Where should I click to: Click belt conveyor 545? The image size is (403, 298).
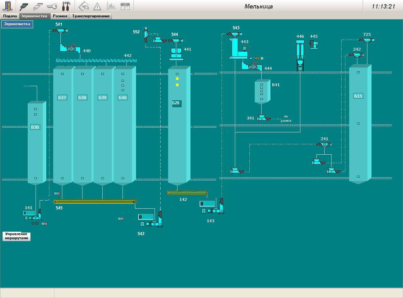coord(95,201)
